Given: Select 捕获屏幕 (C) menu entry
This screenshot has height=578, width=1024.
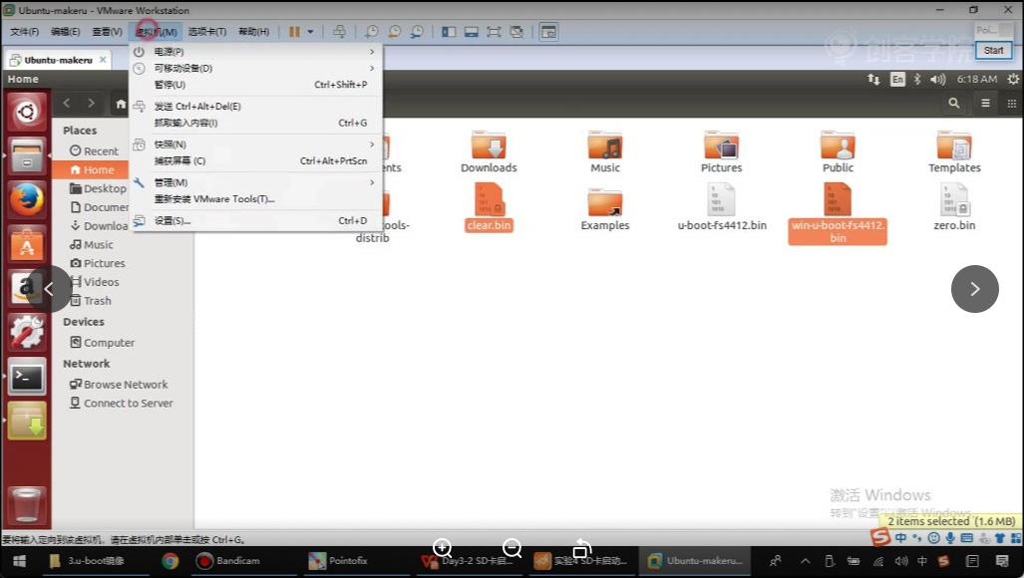Looking at the screenshot, I should 255,160.
